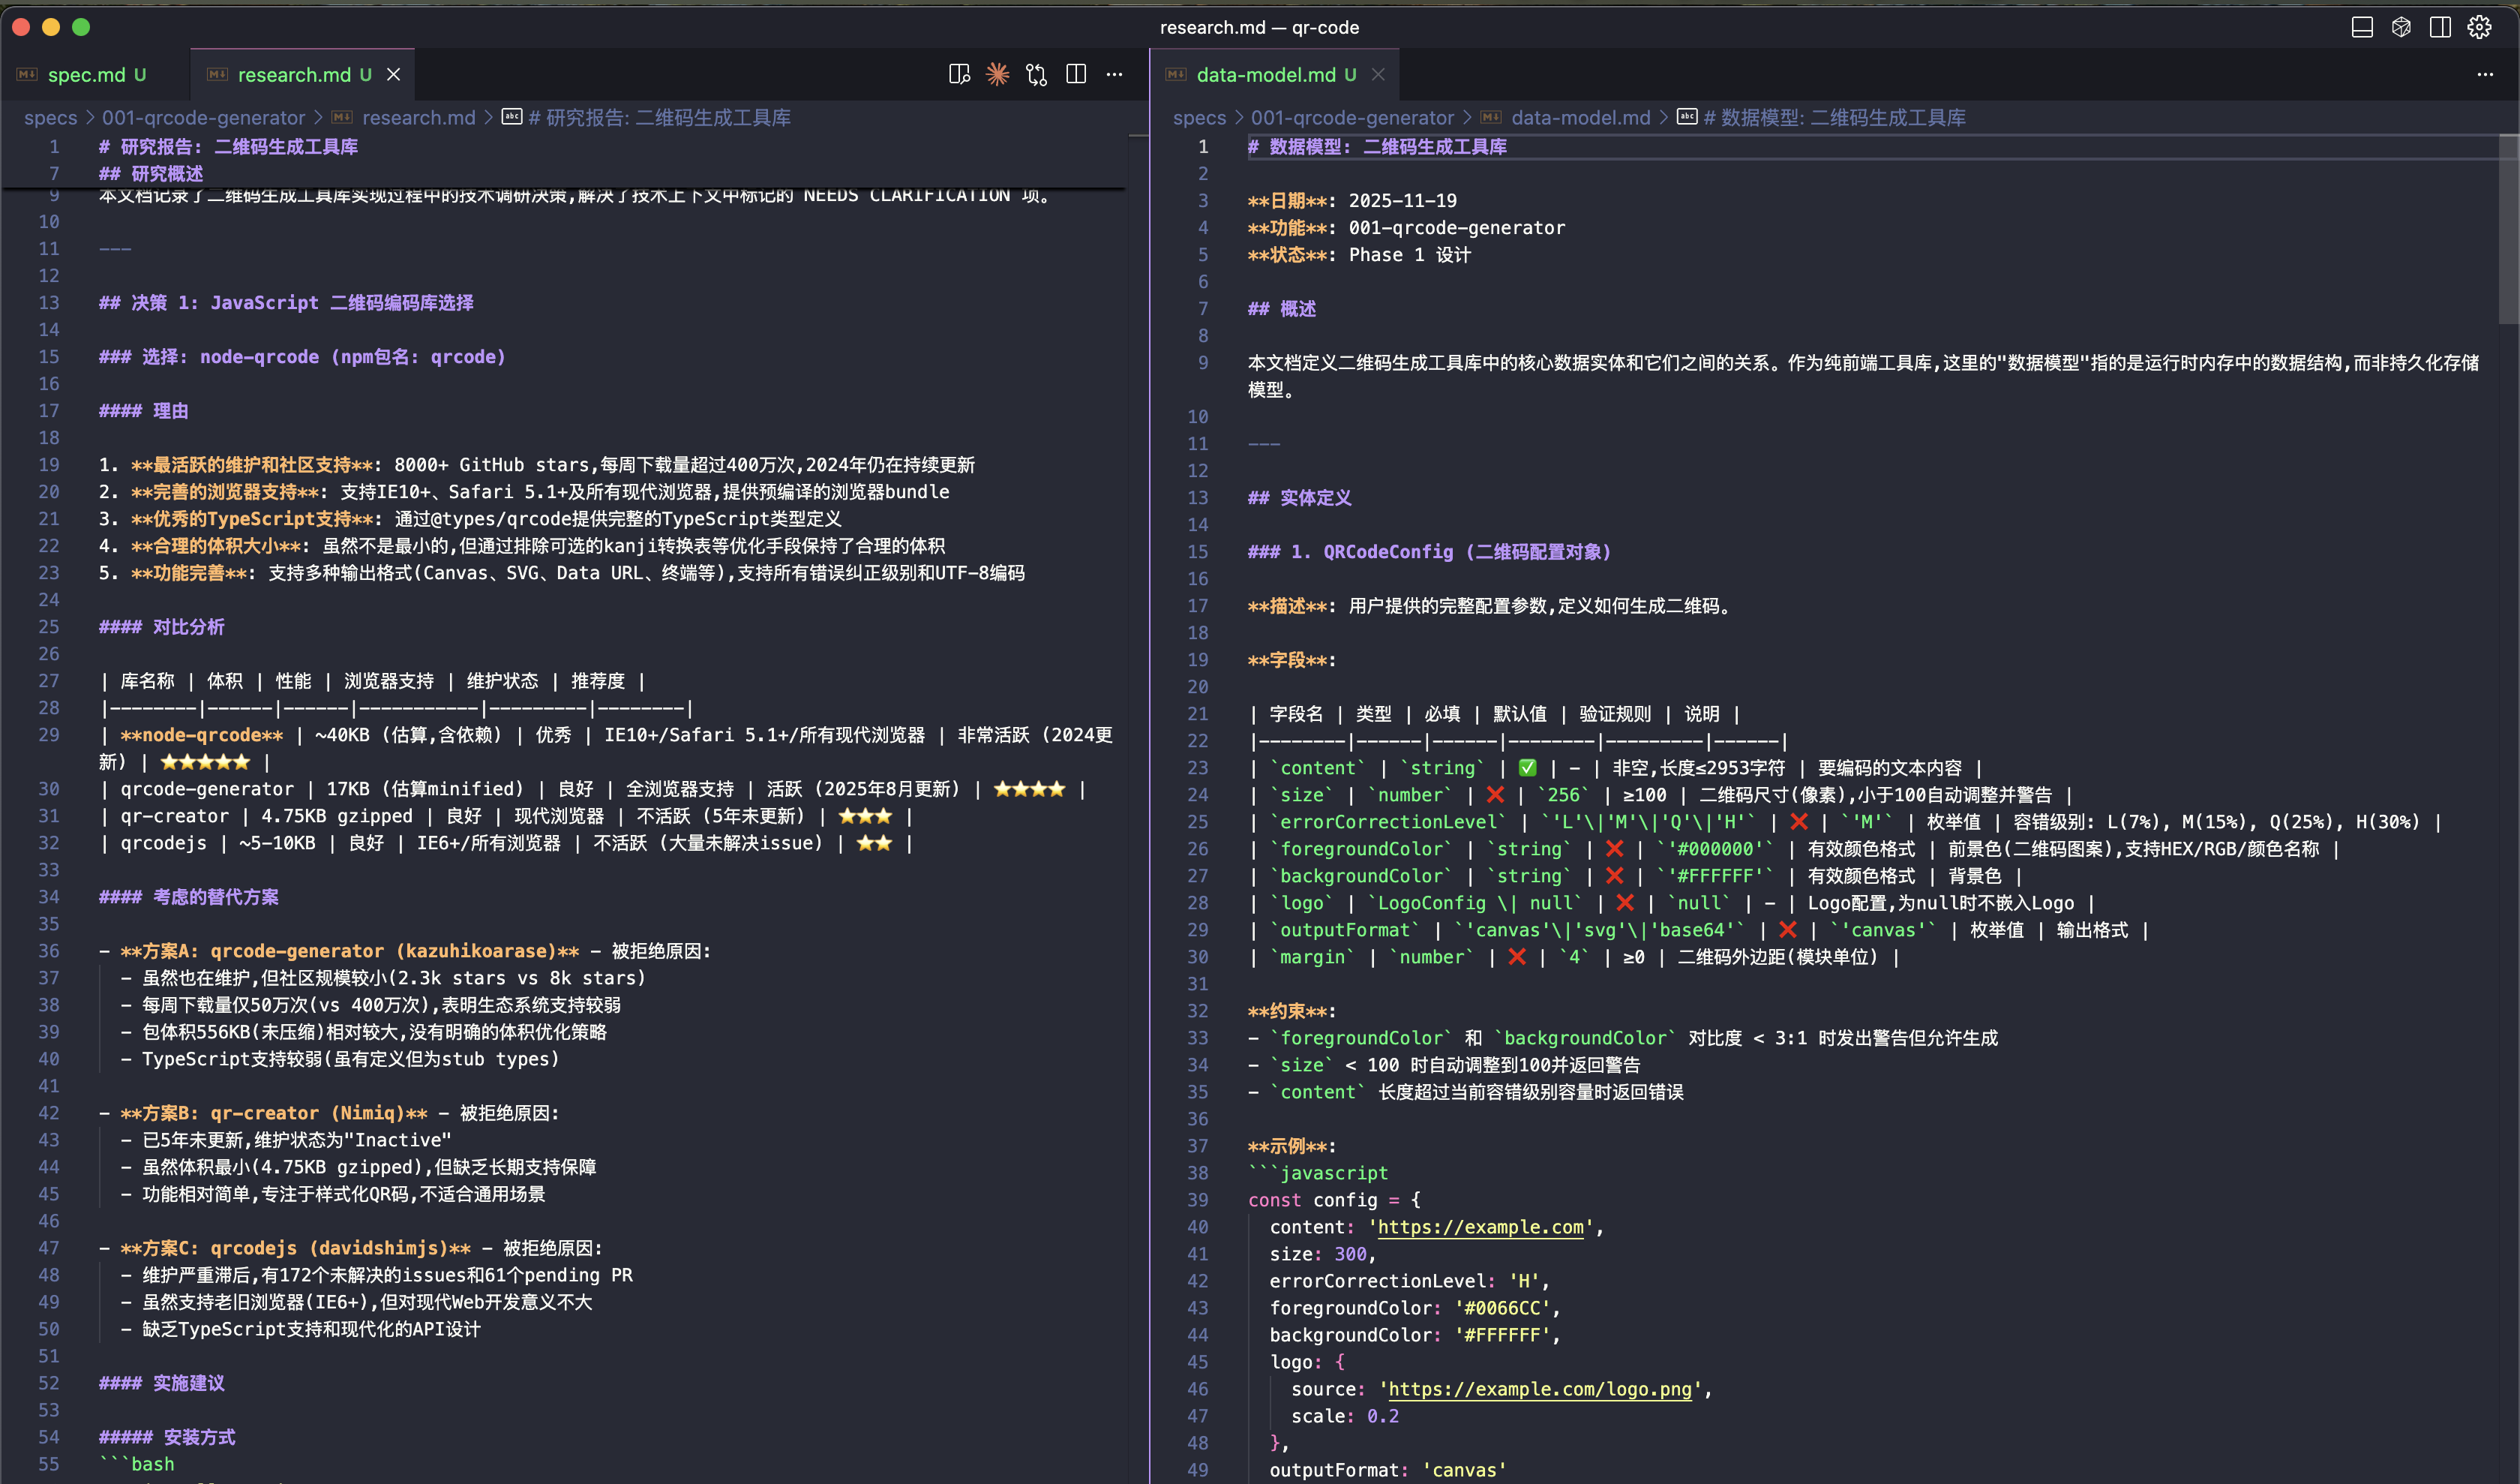Image resolution: width=2520 pixels, height=1484 pixels.
Task: Split the left editor right
Action: click(1076, 74)
